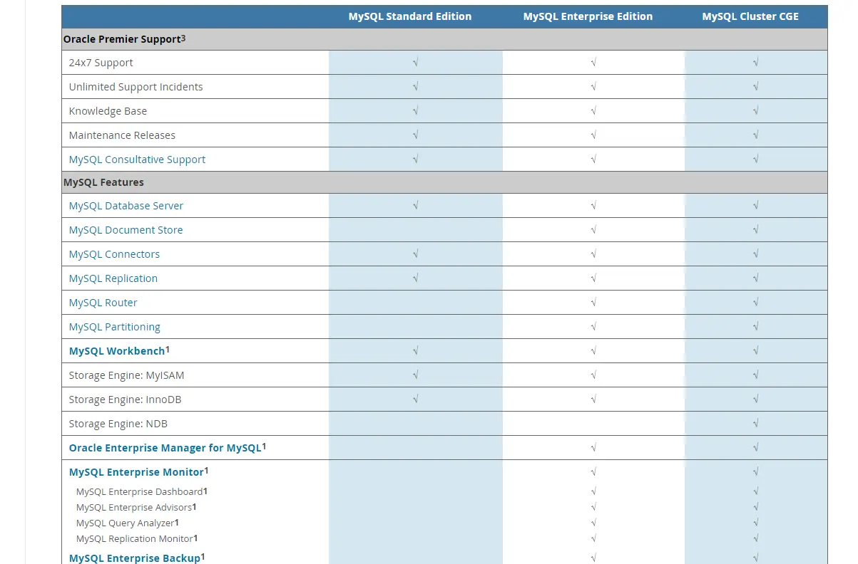The image size is (858, 564).
Task: Open the MySQL Partitioning link
Action: [x=115, y=327]
